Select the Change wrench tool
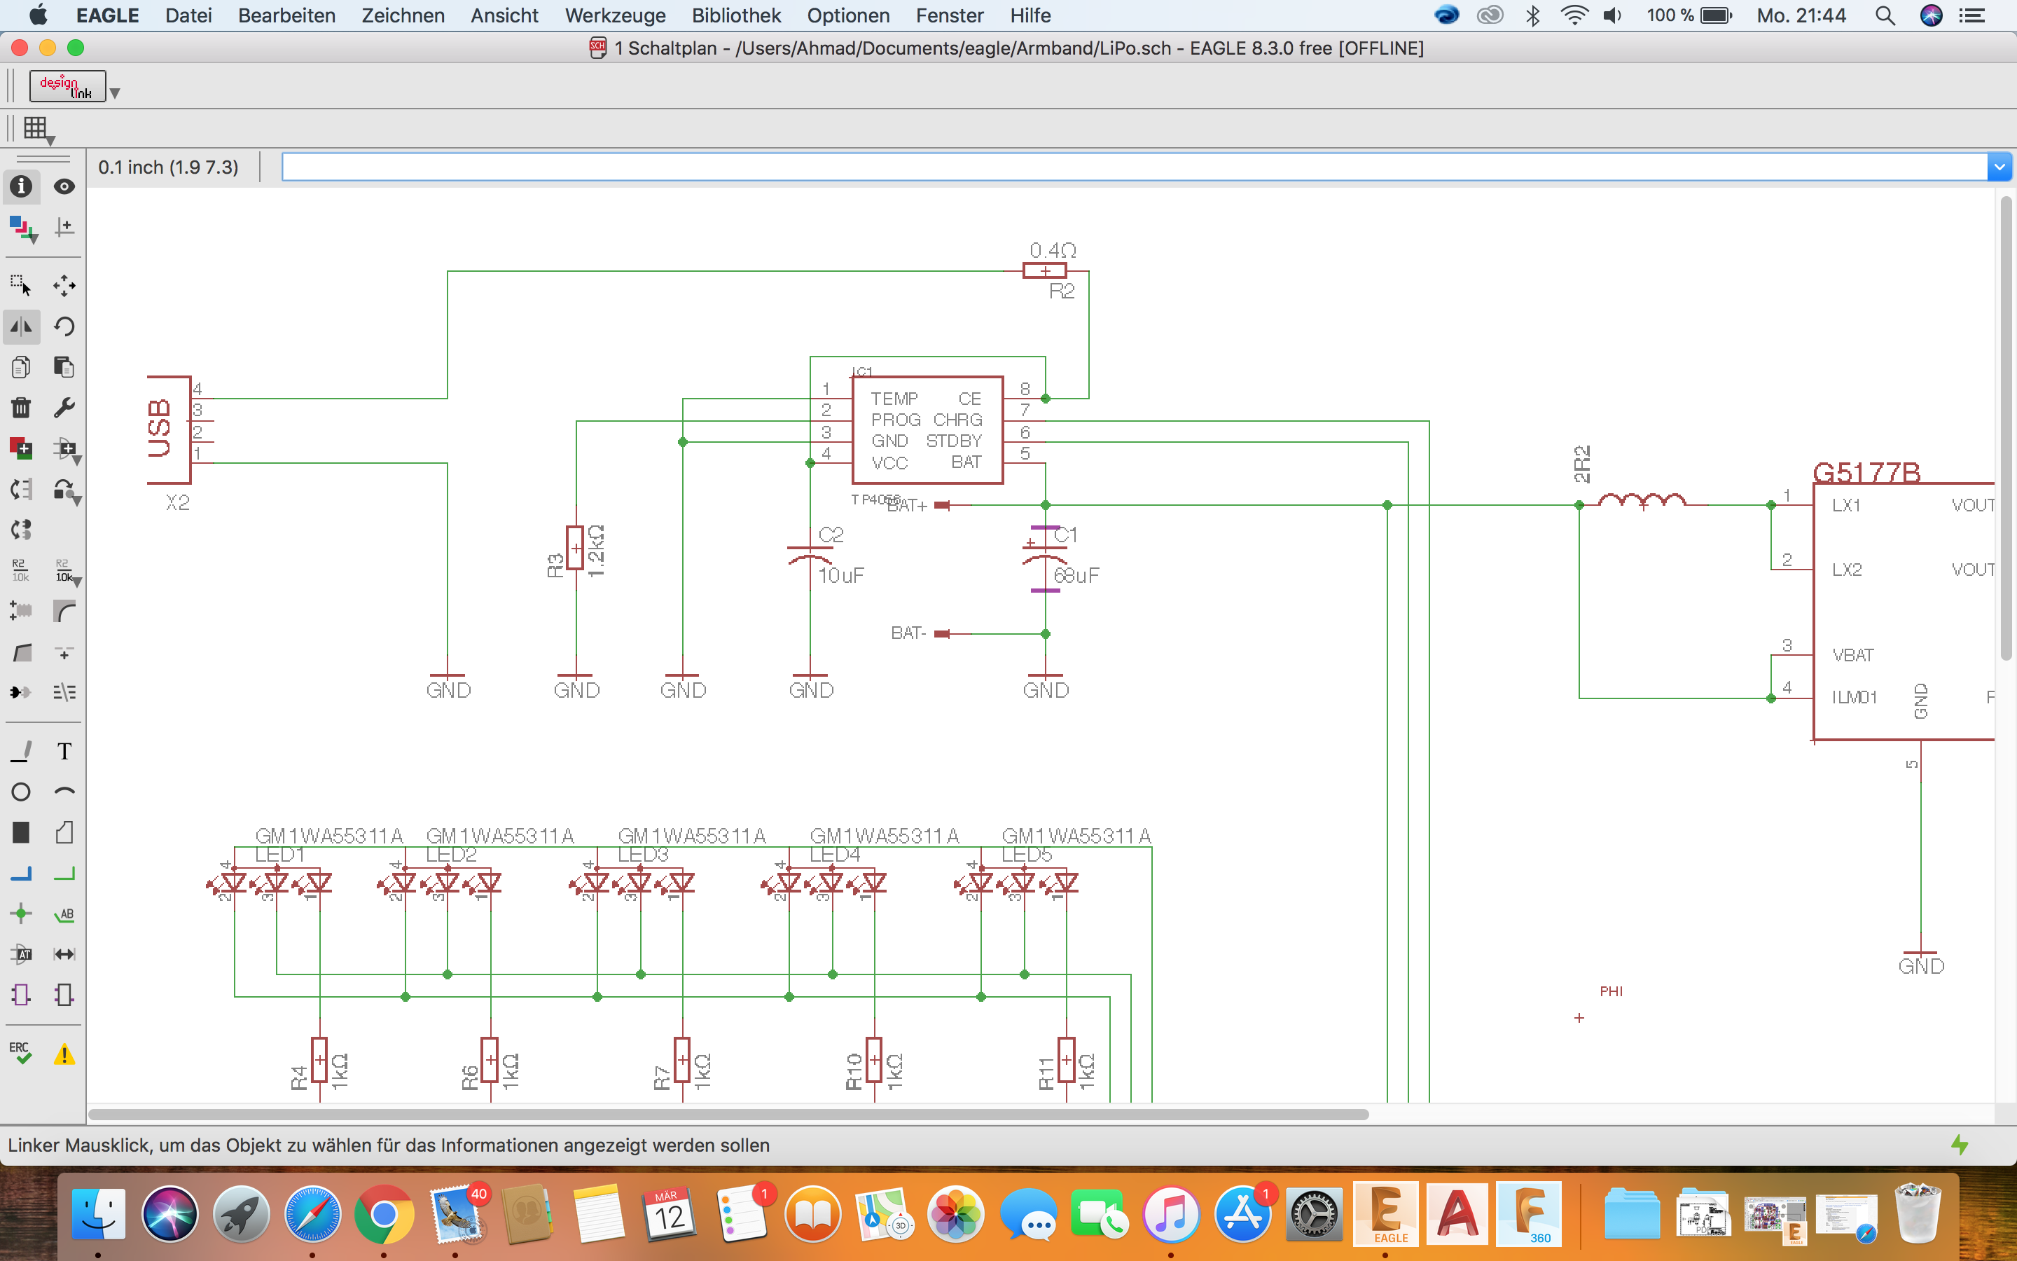 (x=64, y=407)
